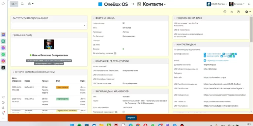The width and height of the screenshot is (253, 126).
Task: Click the Зберегти button
Action: click(x=131, y=118)
